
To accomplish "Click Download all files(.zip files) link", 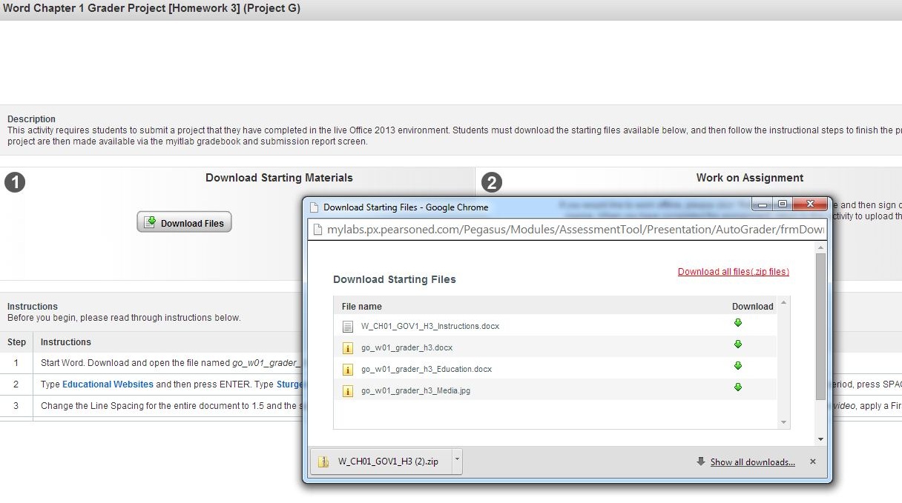I will click(x=733, y=272).
